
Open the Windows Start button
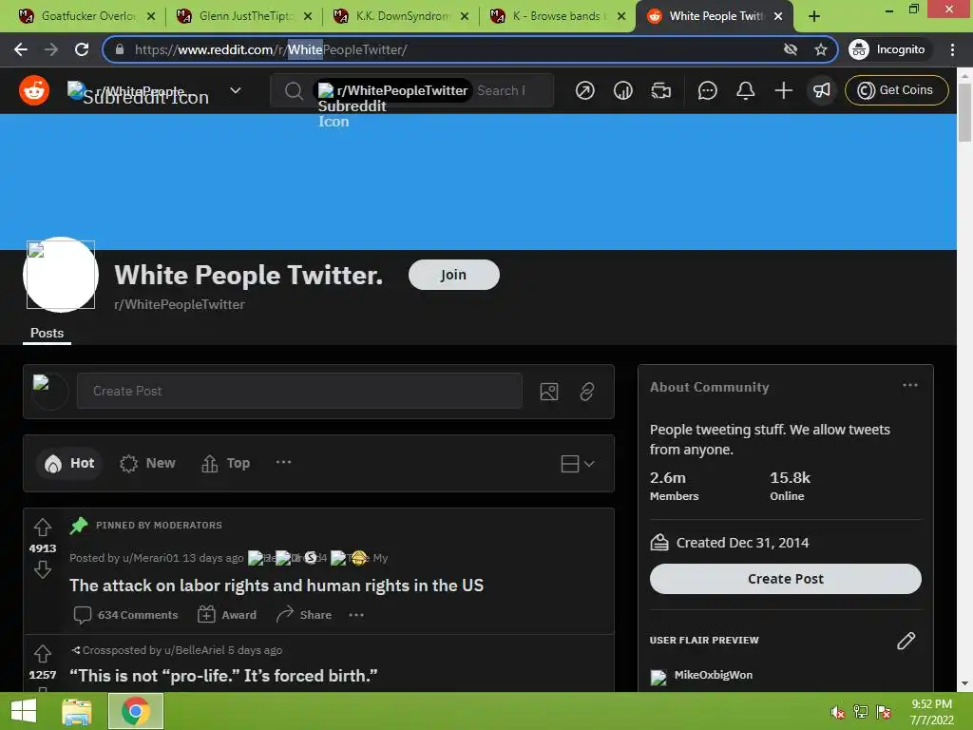pyautogui.click(x=24, y=711)
